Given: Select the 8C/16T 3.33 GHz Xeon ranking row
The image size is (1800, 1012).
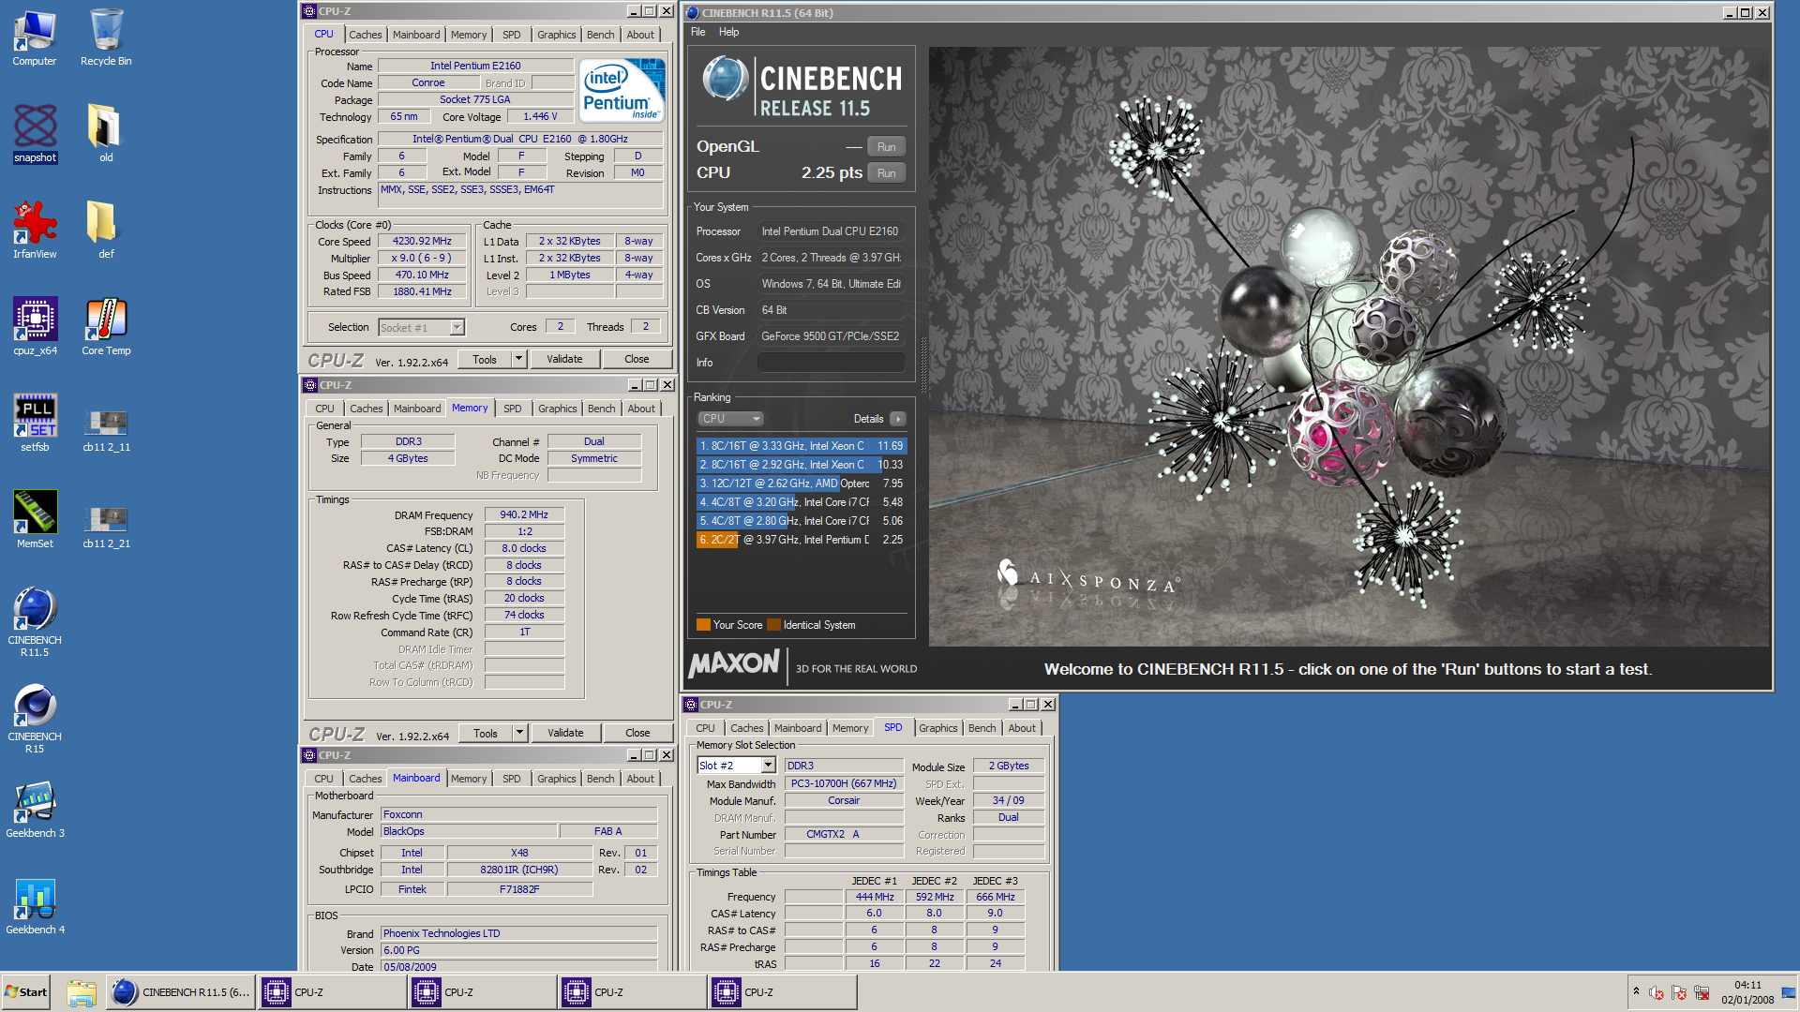Looking at the screenshot, I should [802, 446].
